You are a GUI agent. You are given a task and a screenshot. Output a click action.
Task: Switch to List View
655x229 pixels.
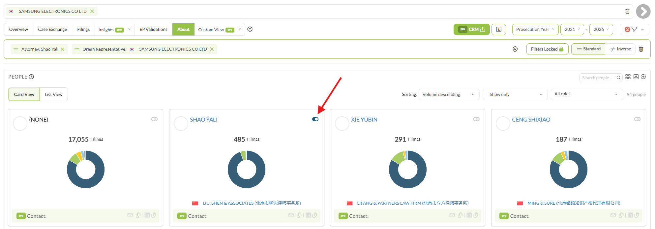[54, 94]
